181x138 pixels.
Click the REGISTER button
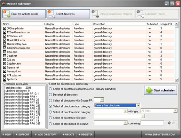tap(85, 135)
